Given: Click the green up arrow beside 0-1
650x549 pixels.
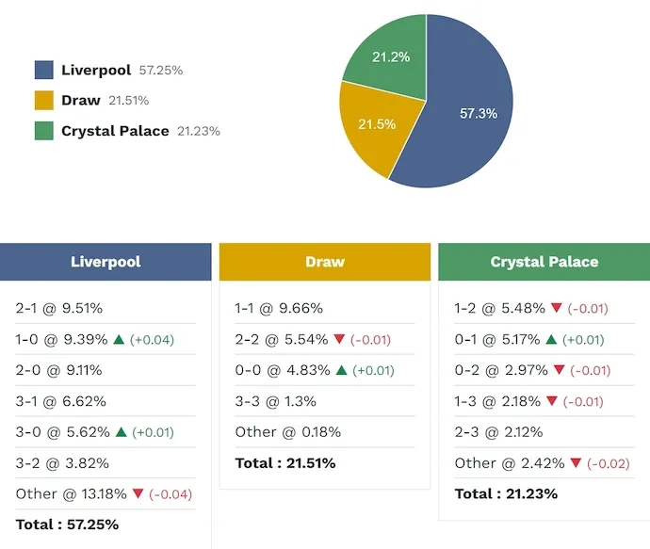Looking at the screenshot, I should (x=557, y=339).
